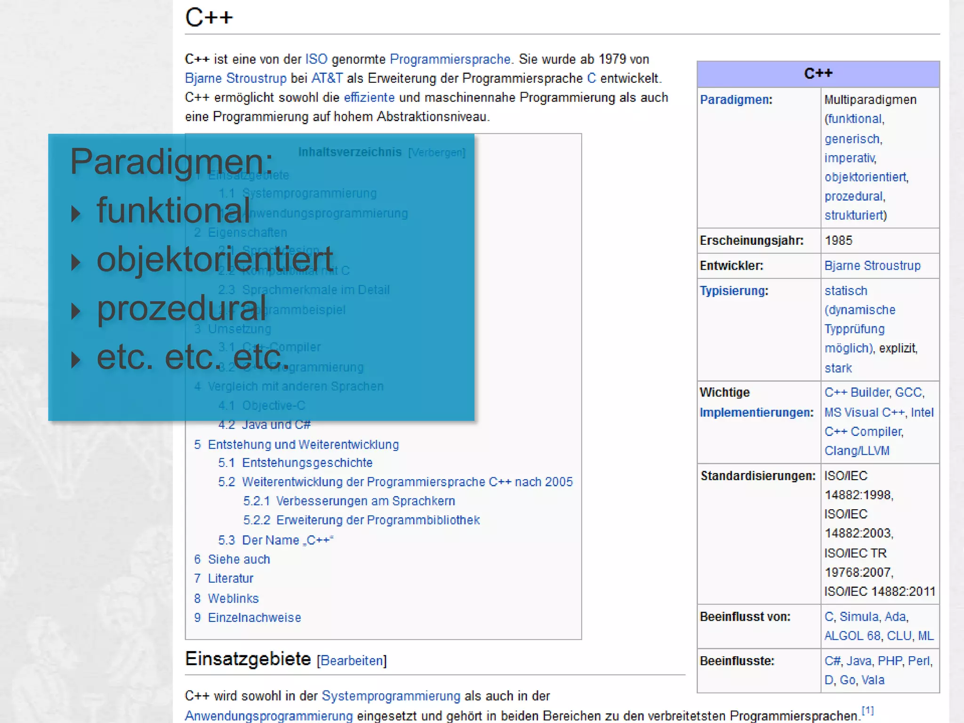Select the 1985 Erscheinungsjahr value
The width and height of the screenshot is (964, 723).
(838, 241)
